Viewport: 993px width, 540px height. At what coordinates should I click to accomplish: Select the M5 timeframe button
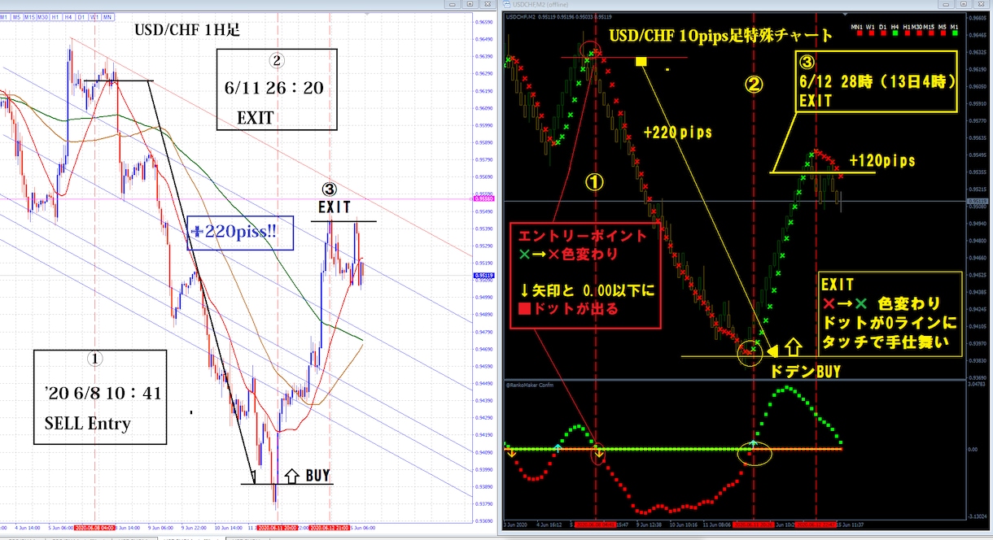(x=16, y=16)
